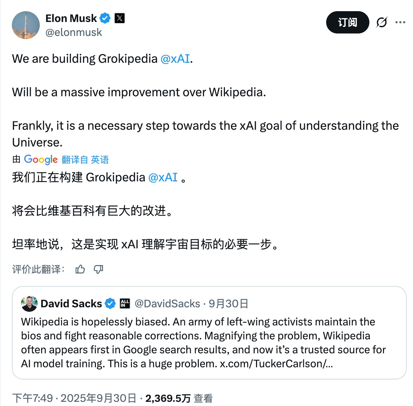The height and width of the screenshot is (406, 413).
Task: Click the X affiliation badge next to Elon Musk
Action: (120, 18)
